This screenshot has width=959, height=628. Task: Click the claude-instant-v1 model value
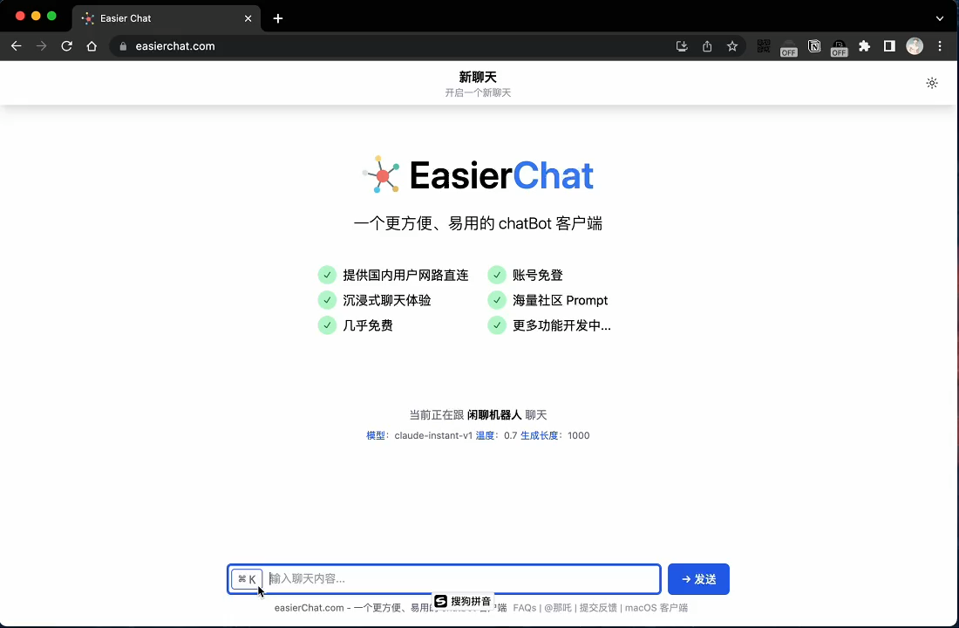(x=433, y=436)
